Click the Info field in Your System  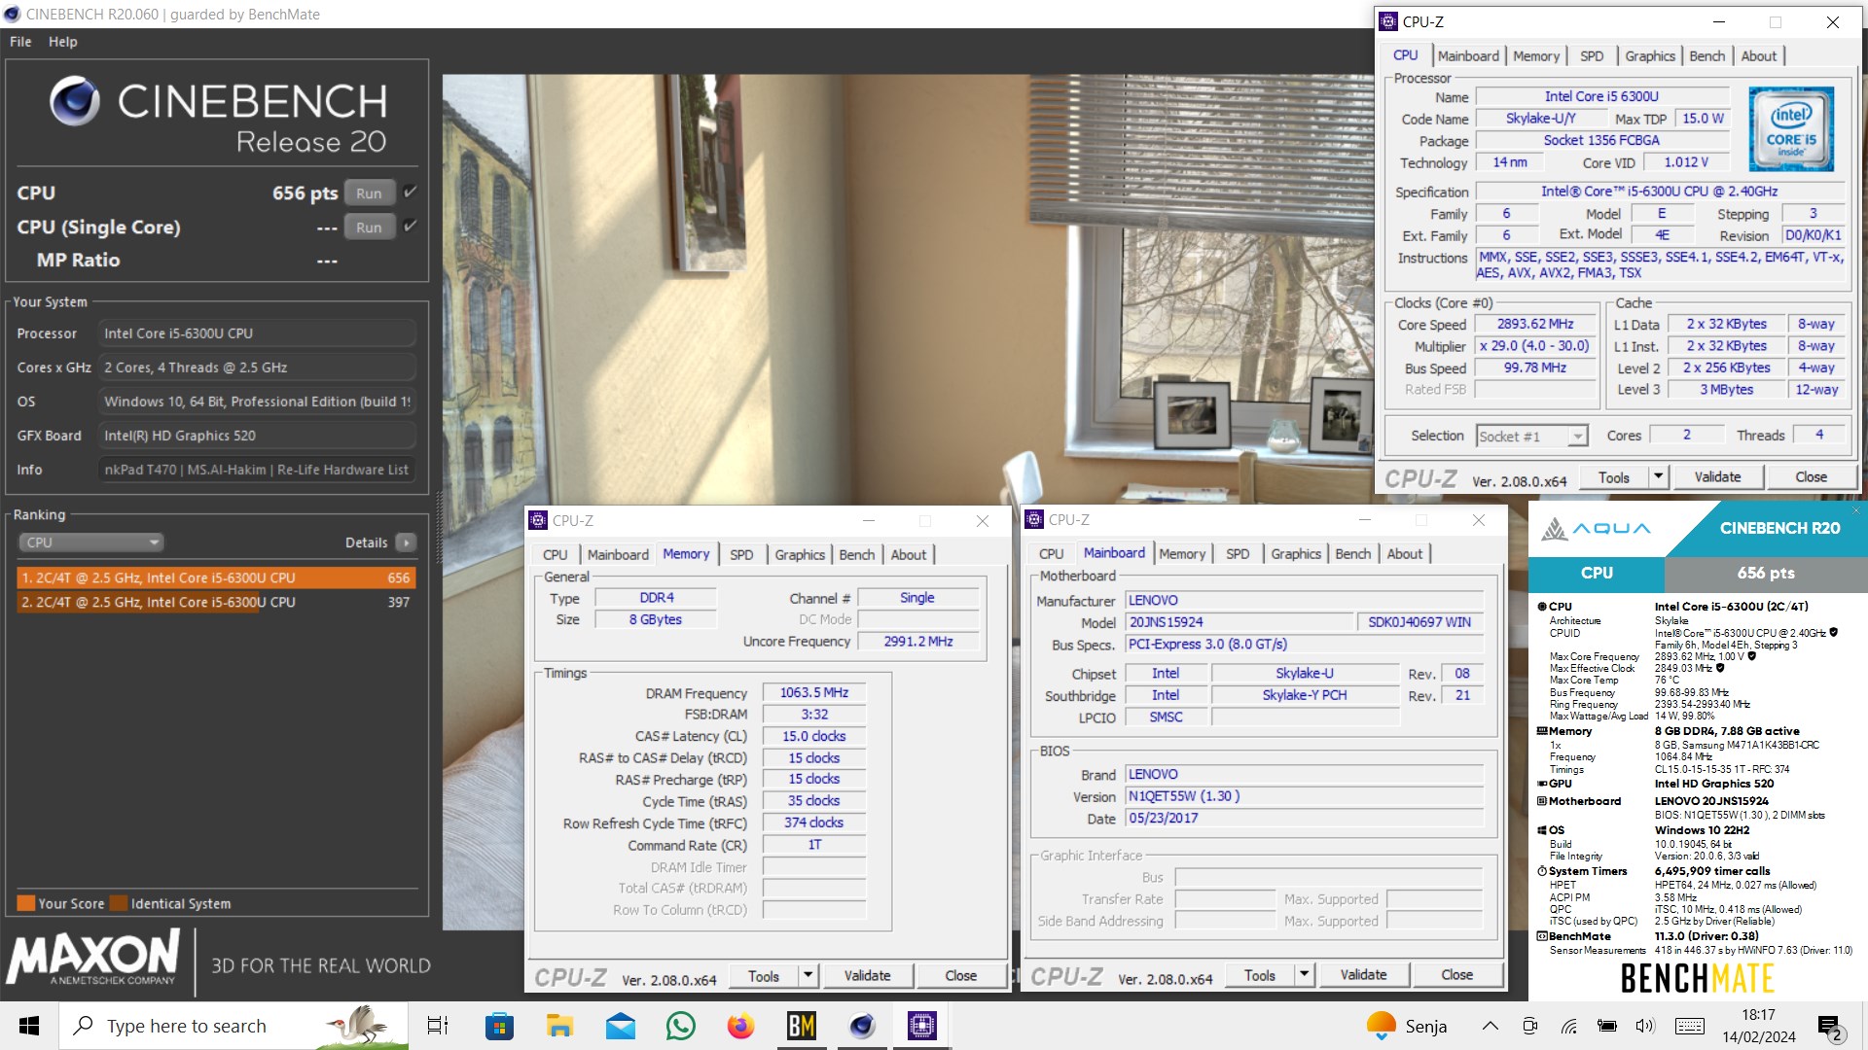pyautogui.click(x=257, y=470)
